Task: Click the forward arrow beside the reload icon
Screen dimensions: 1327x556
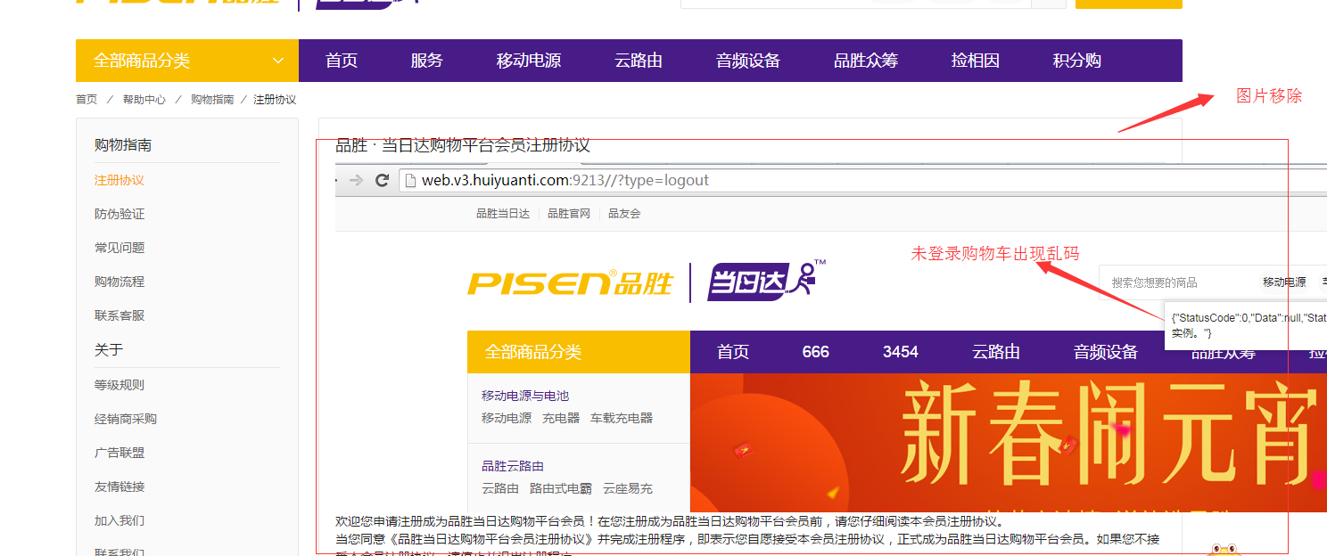Action: click(x=356, y=180)
